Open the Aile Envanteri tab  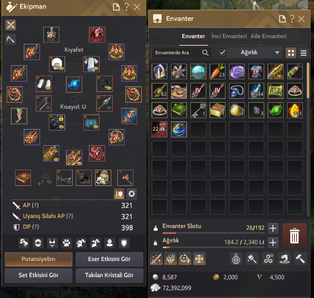[268, 36]
